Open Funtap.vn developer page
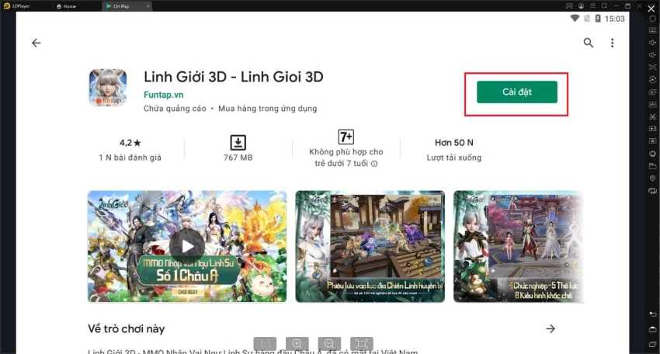This screenshot has height=354, width=660. [163, 95]
